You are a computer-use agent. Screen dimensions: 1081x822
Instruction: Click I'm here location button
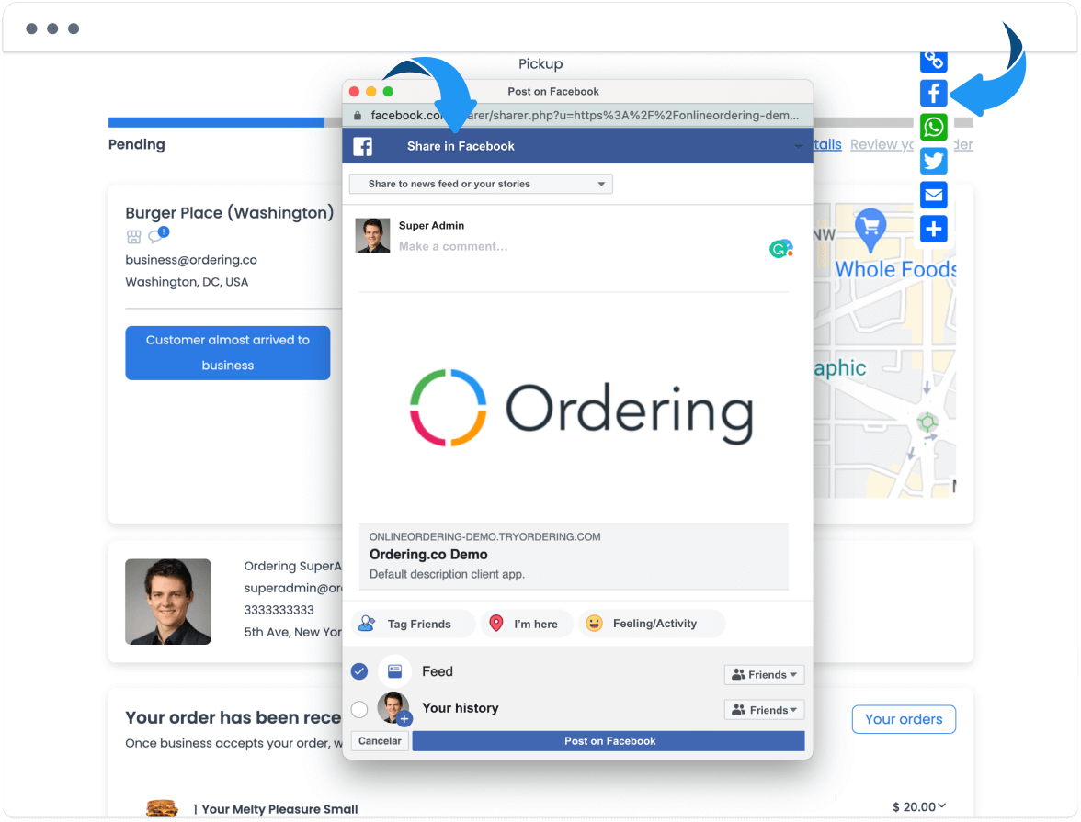tap(527, 624)
